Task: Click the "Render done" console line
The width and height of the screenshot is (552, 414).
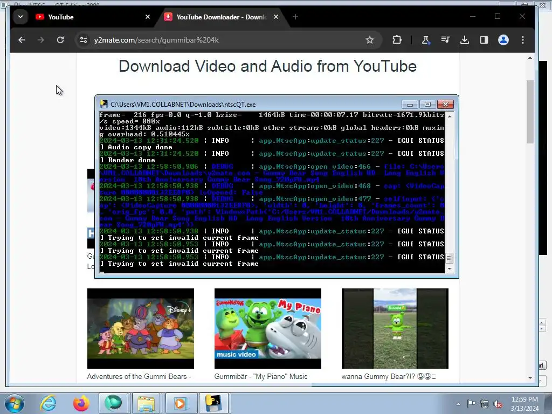Action: click(132, 160)
